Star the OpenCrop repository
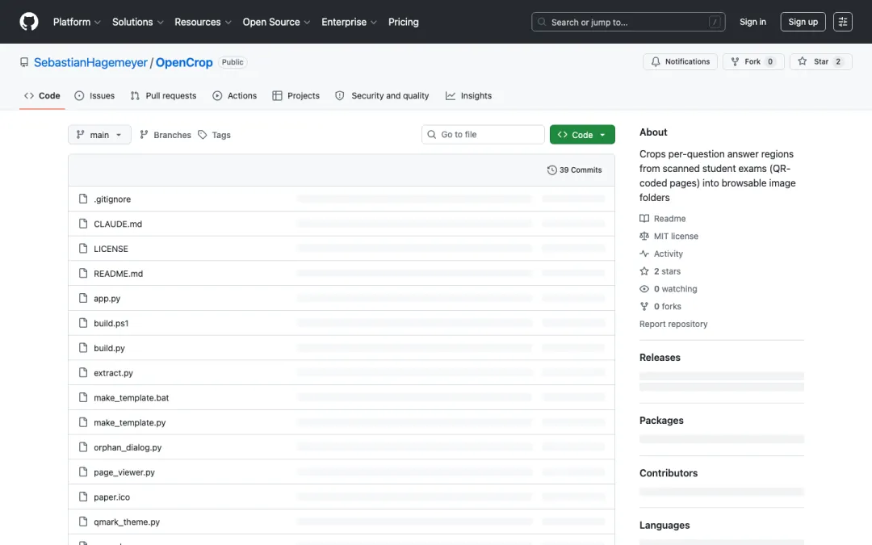 821,61
